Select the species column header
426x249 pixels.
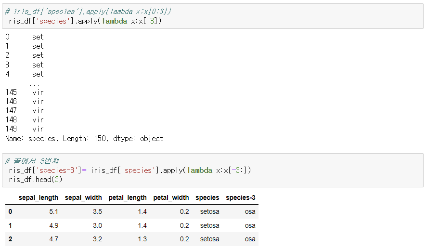[x=207, y=197]
